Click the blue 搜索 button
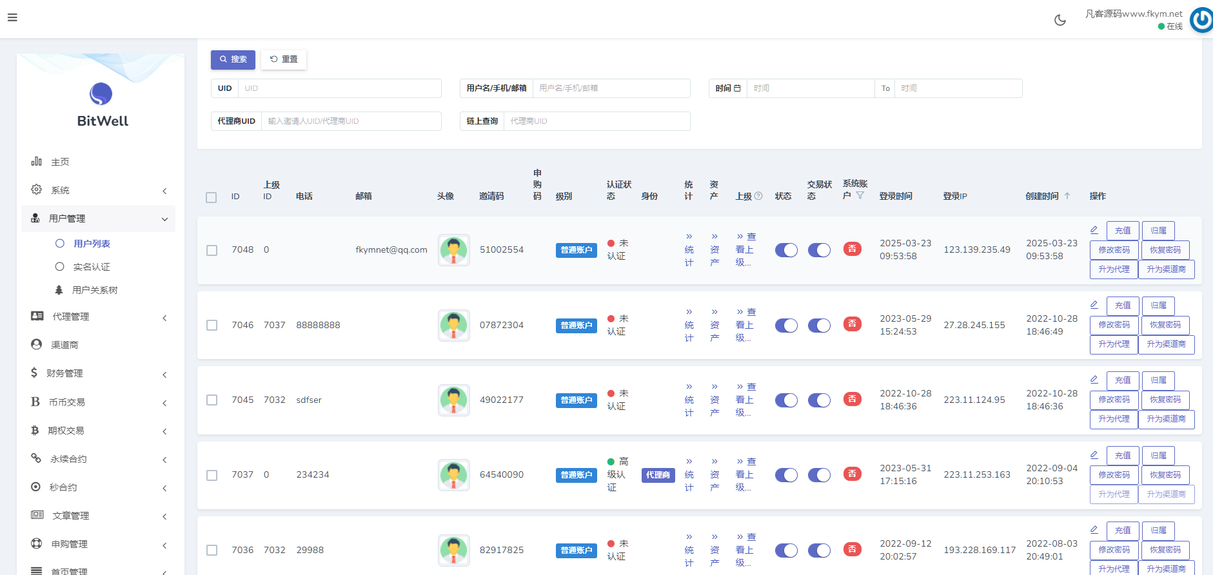Image resolution: width=1213 pixels, height=575 pixels. pos(233,59)
